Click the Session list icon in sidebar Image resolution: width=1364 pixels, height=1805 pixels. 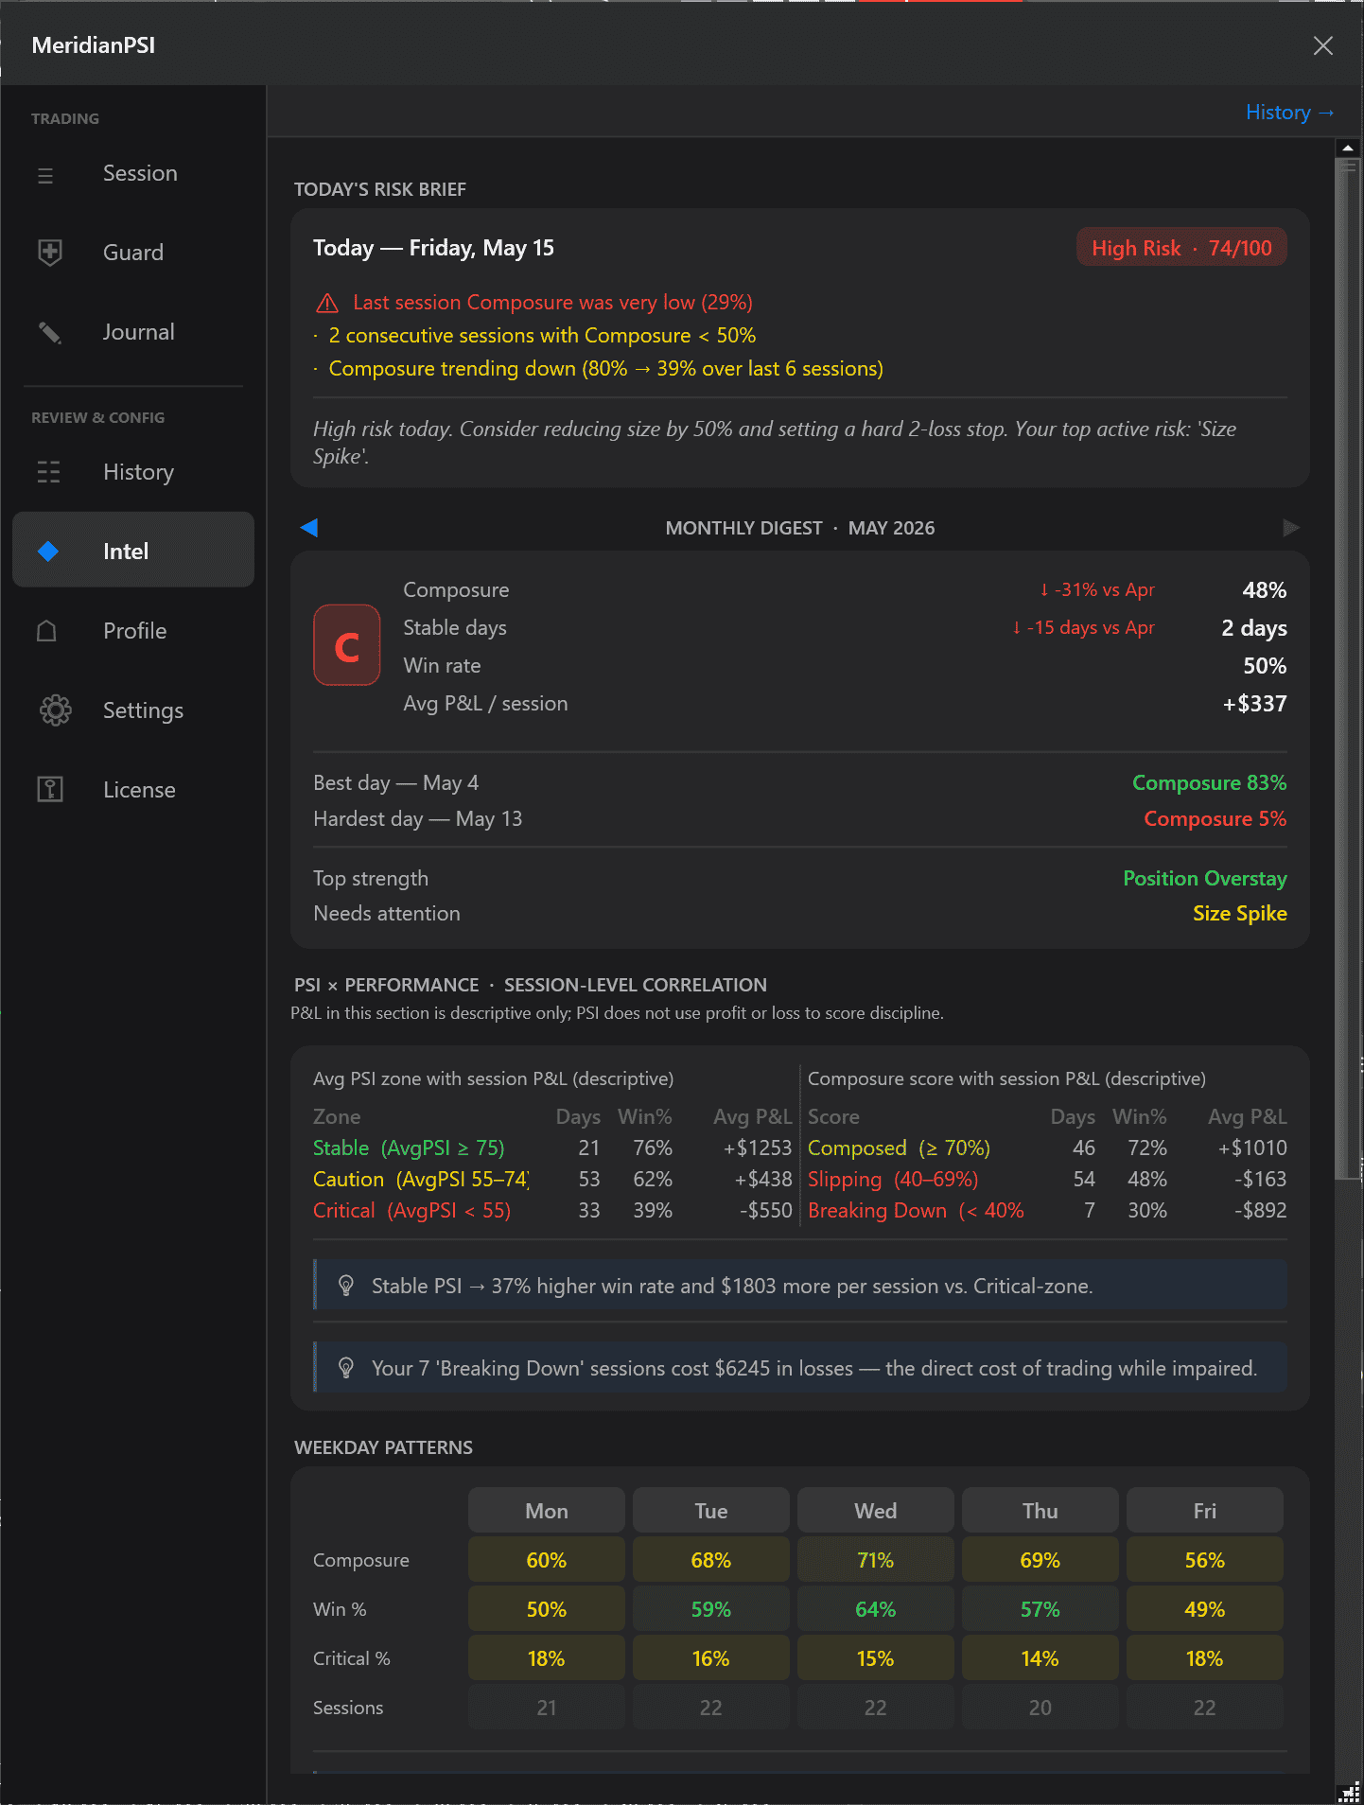[x=45, y=175]
